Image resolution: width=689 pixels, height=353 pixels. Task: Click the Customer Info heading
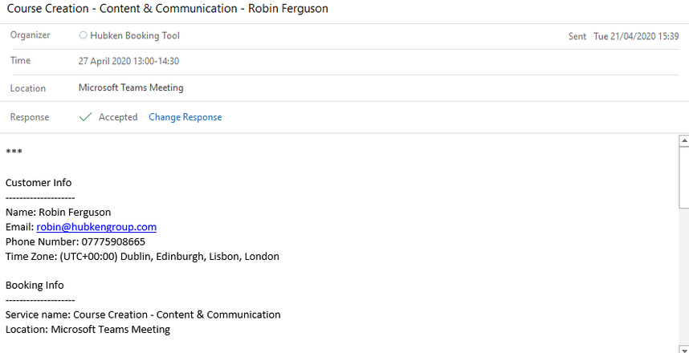pyautogui.click(x=39, y=183)
